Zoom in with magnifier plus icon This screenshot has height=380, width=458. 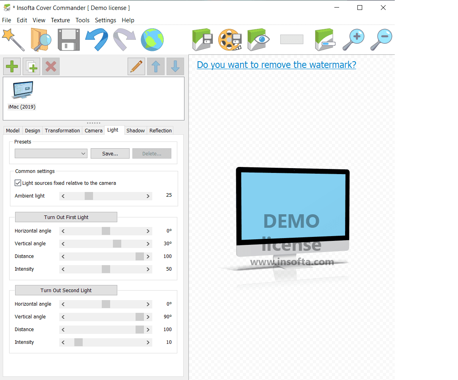coord(353,39)
